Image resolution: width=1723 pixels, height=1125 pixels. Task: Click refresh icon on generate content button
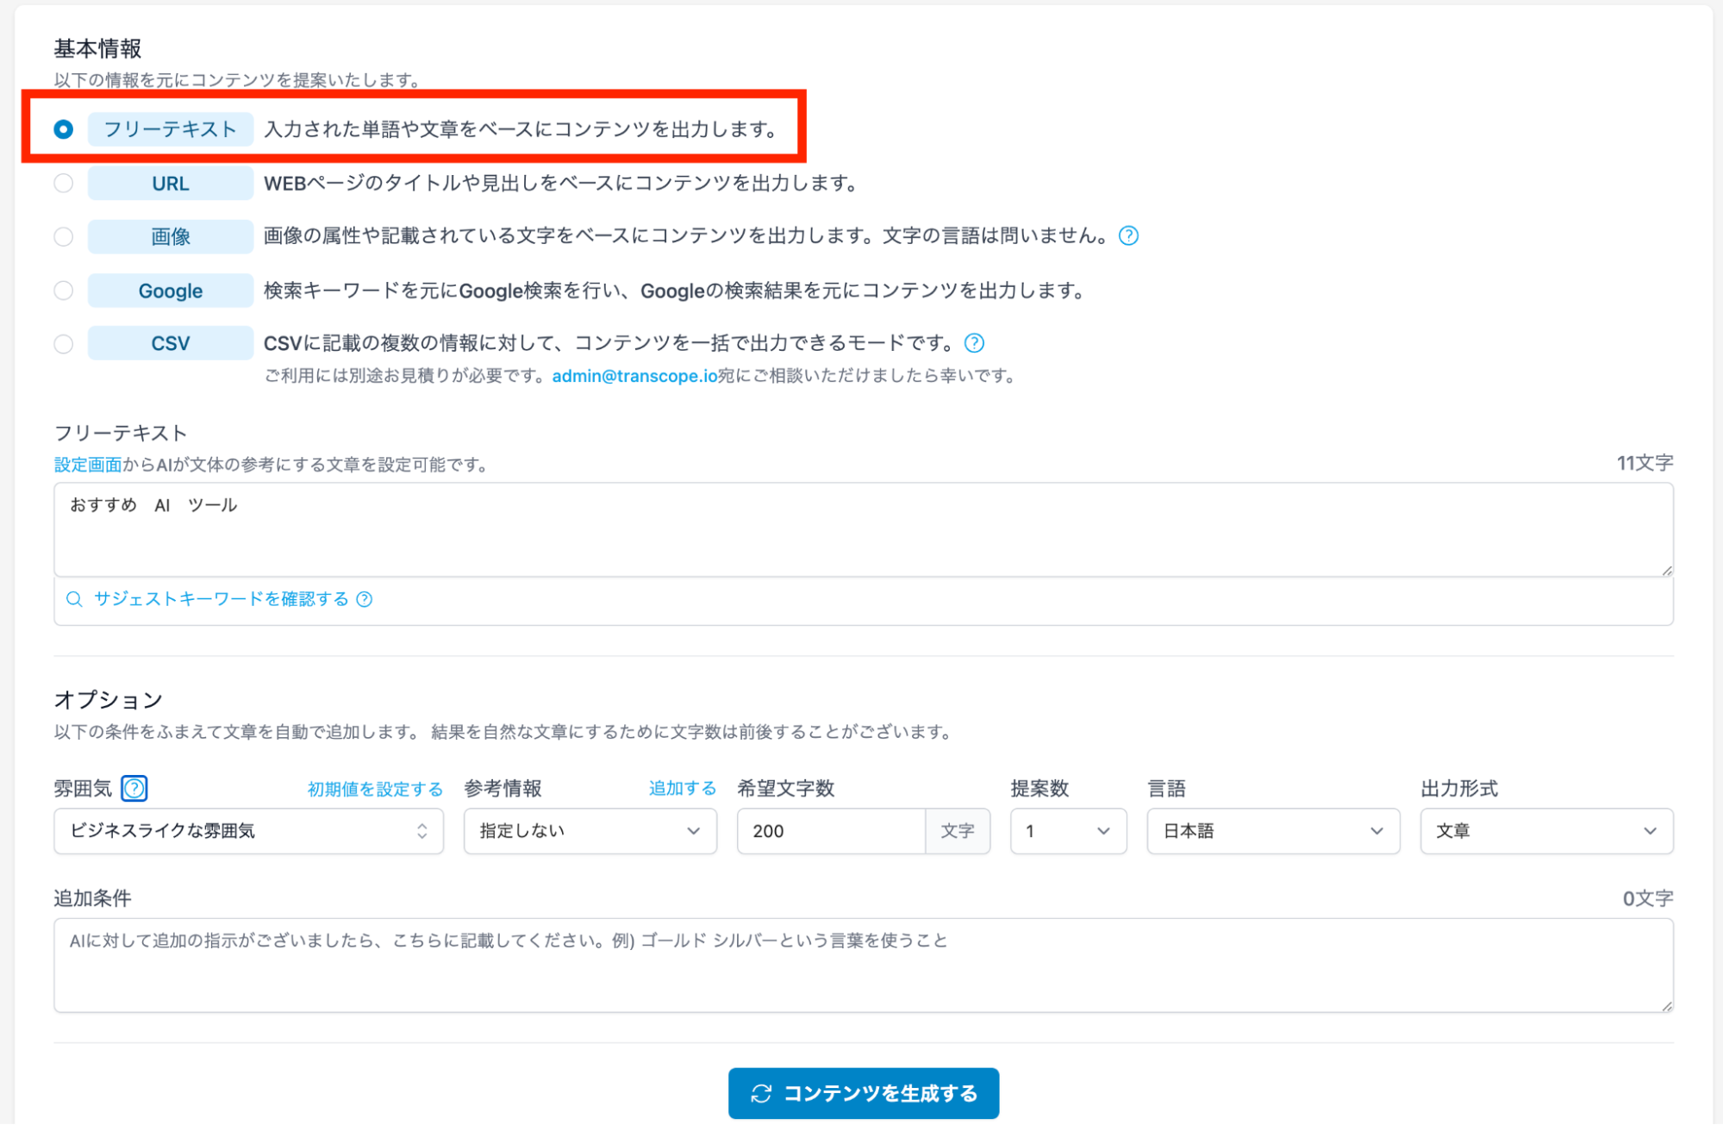[x=761, y=1093]
